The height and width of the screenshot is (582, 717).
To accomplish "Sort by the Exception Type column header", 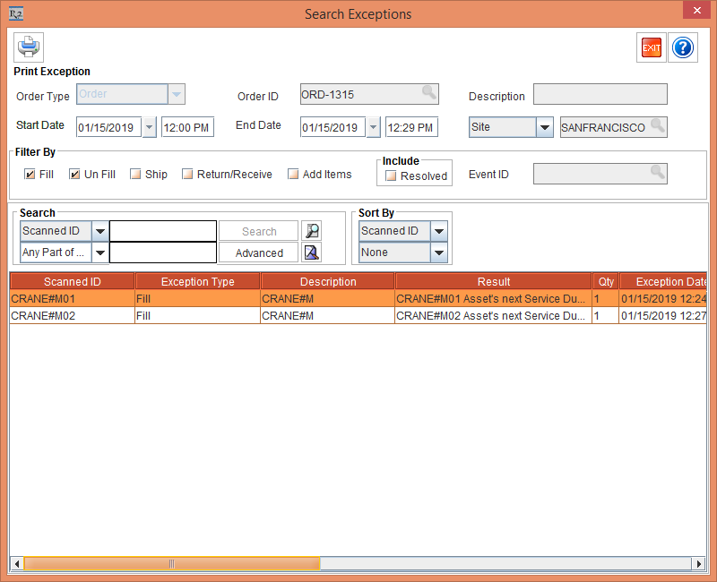I will tap(197, 281).
